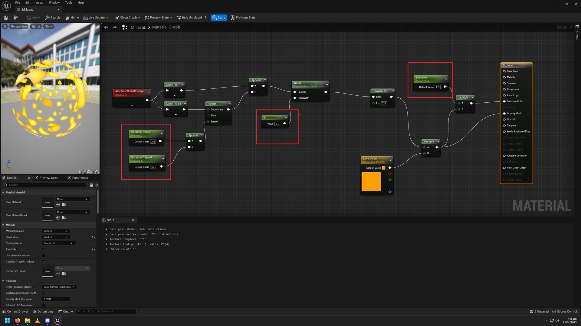Open Unreal Engine from the taskbar

coord(57,321)
